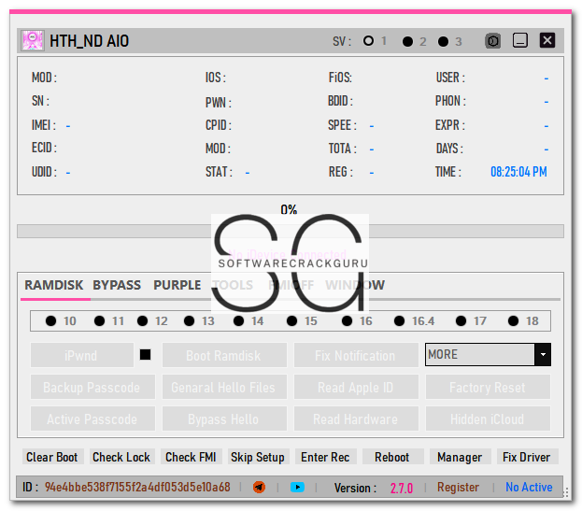Choose iOS 10 radio option
582x511 pixels.
50,320
